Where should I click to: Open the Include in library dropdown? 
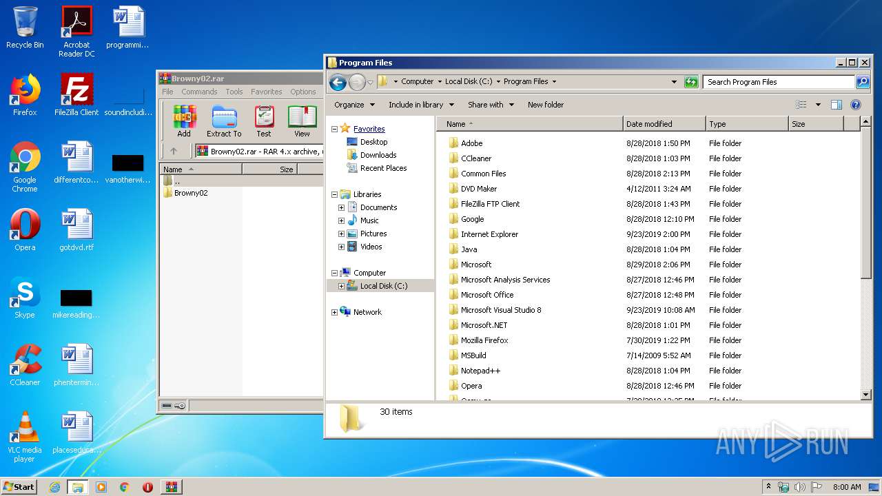[421, 105]
